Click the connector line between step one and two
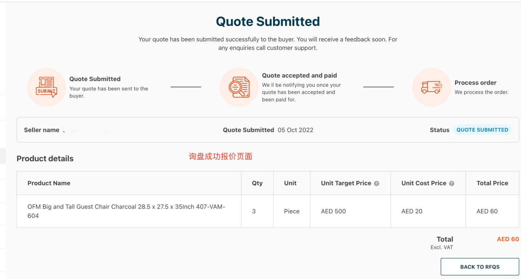The height and width of the screenshot is (279, 521). pos(186,87)
